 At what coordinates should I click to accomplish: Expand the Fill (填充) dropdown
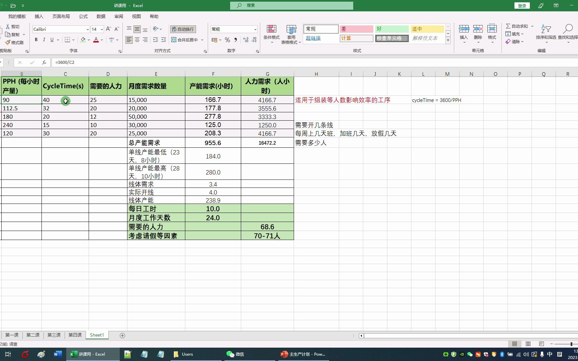(522, 34)
